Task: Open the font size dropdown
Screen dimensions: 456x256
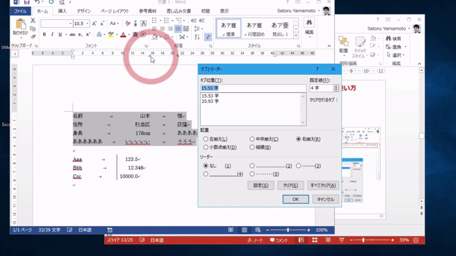Action: [x=87, y=23]
